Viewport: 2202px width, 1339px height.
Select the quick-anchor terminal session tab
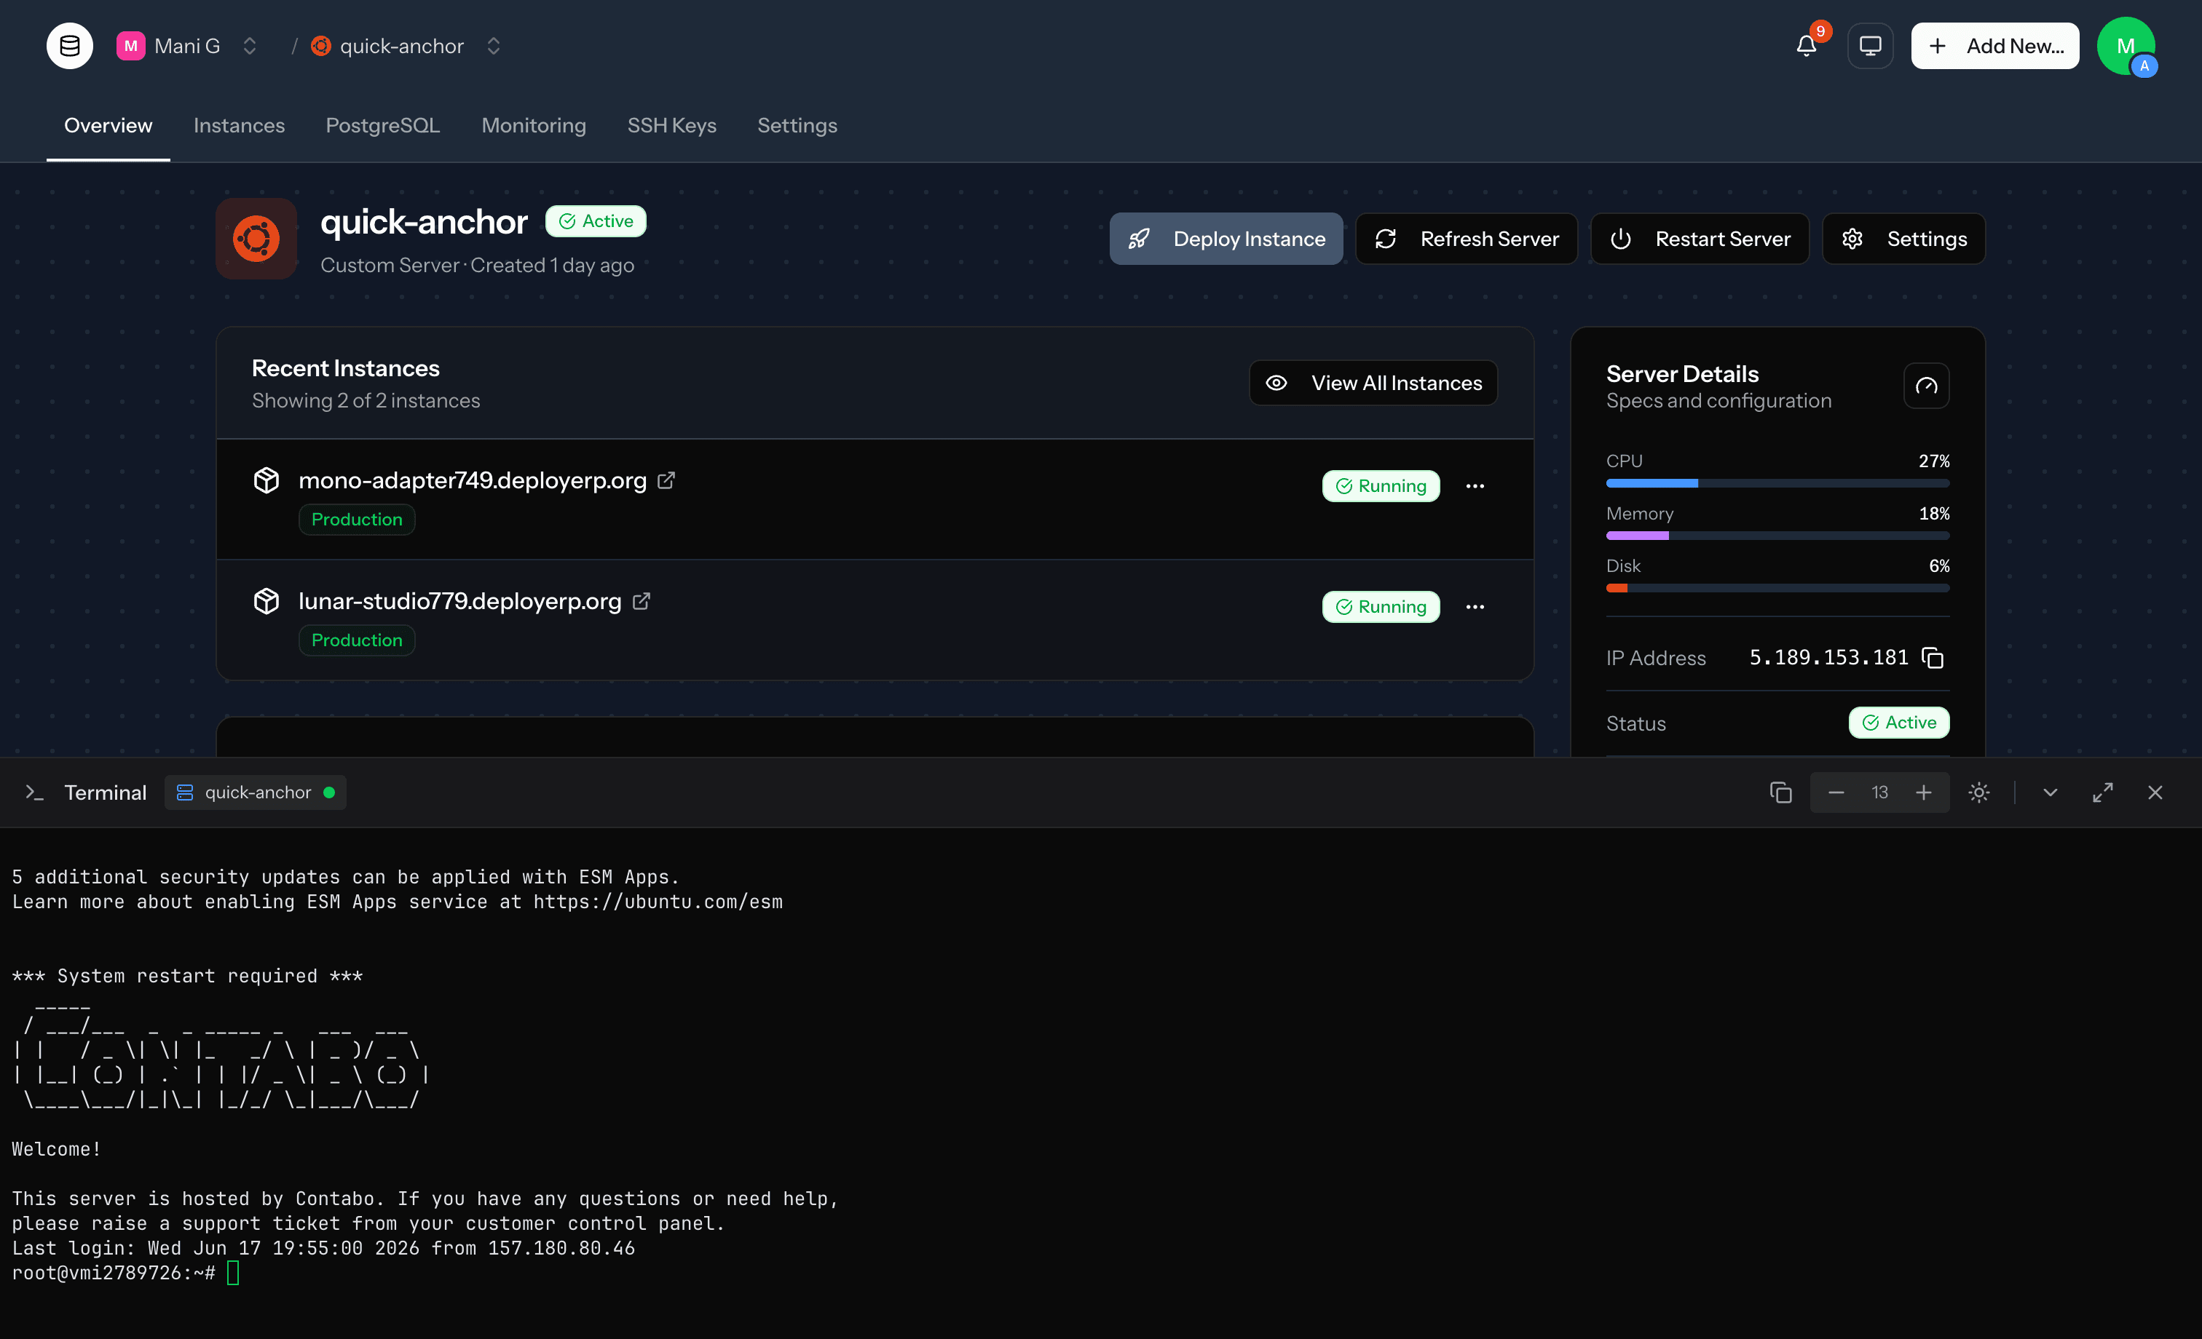tap(256, 792)
